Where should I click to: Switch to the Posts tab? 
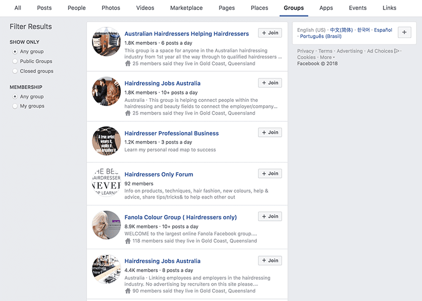coord(44,8)
